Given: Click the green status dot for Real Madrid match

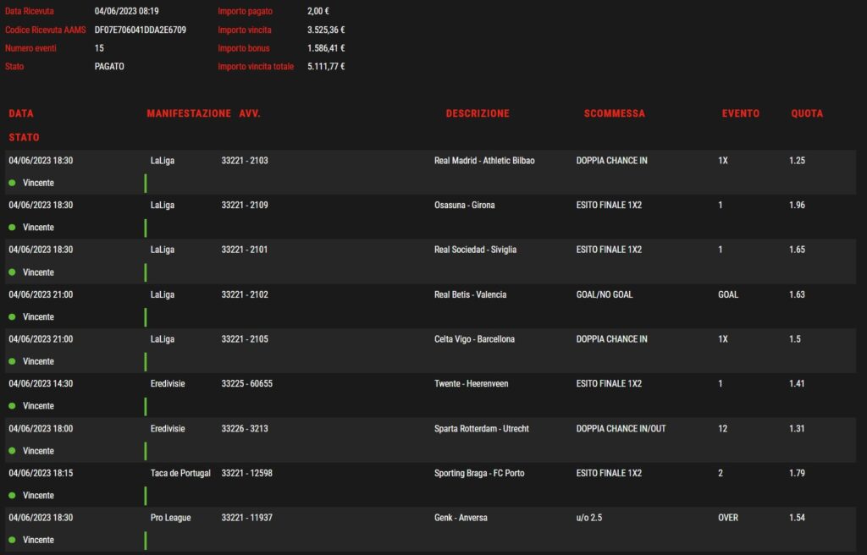Looking at the screenshot, I should tap(12, 183).
